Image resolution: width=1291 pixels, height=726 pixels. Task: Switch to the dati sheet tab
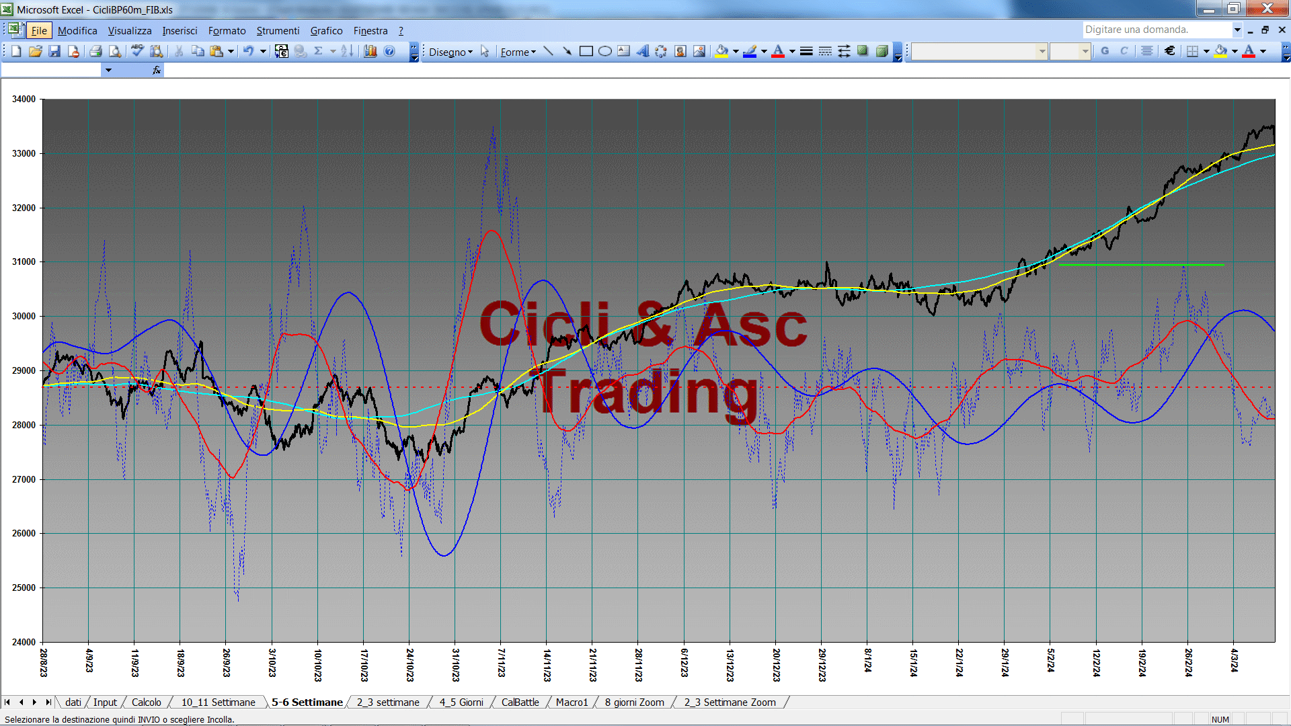73,702
